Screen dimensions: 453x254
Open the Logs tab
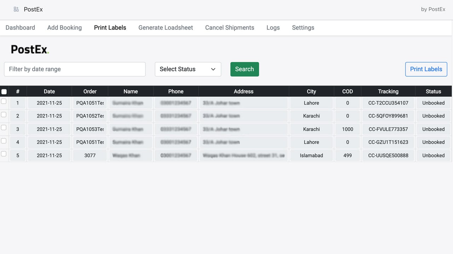pyautogui.click(x=273, y=28)
